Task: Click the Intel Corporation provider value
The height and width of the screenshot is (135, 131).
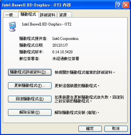Action: (x=65, y=39)
